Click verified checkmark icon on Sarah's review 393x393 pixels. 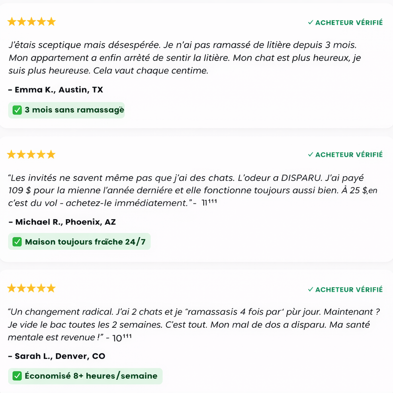[x=310, y=289]
